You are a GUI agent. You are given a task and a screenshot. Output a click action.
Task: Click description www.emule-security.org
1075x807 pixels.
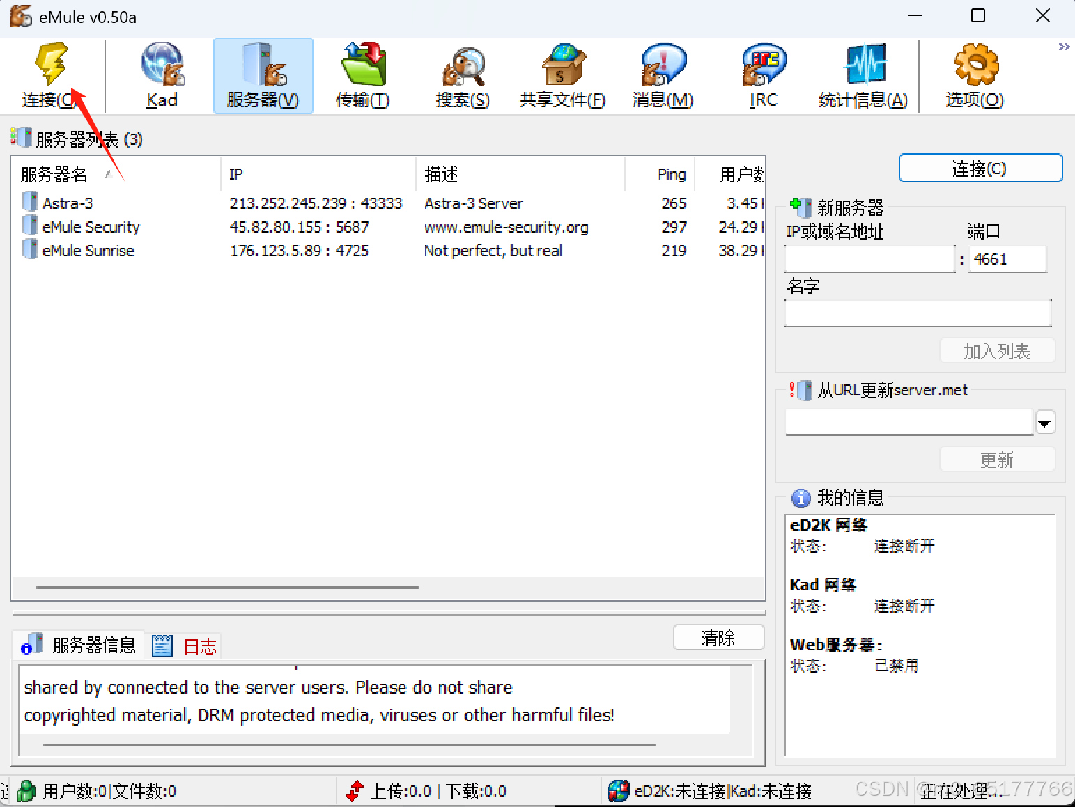[506, 227]
